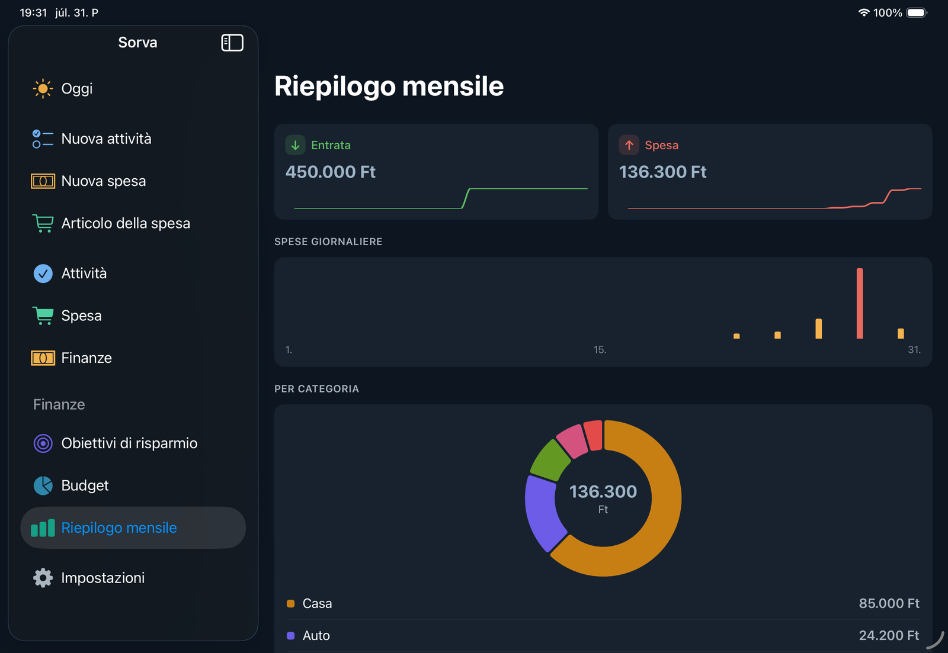948x653 pixels.
Task: Click the green Entrata trend line chart
Action: 441,198
